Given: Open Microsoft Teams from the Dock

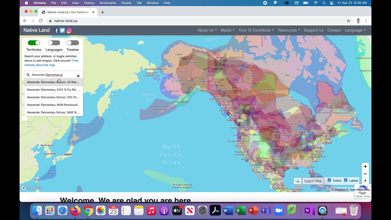Looking at the screenshot, I should [266, 211].
